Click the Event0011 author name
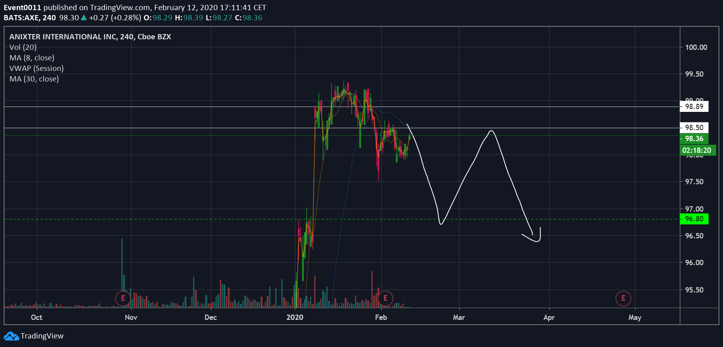The image size is (723, 347). pyautogui.click(x=22, y=8)
